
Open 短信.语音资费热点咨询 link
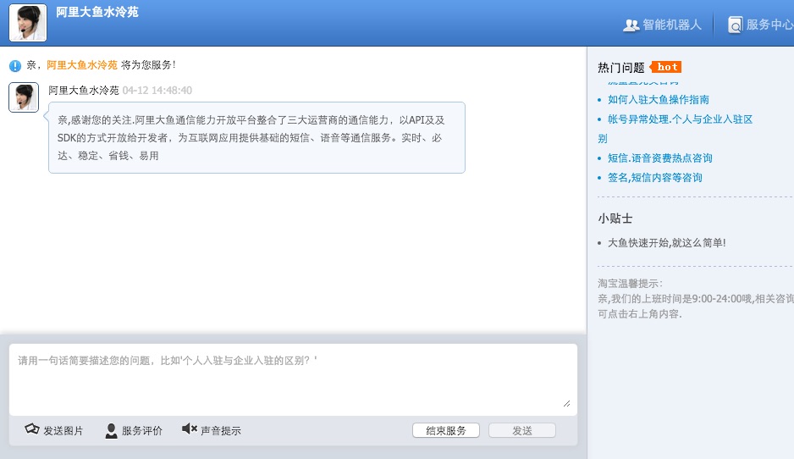pyautogui.click(x=659, y=158)
